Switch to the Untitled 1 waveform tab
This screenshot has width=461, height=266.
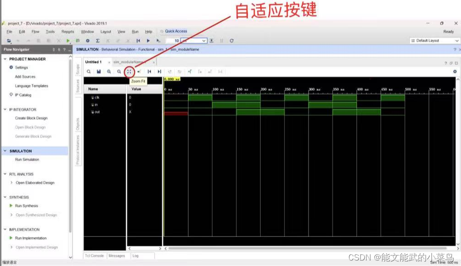tap(93, 62)
